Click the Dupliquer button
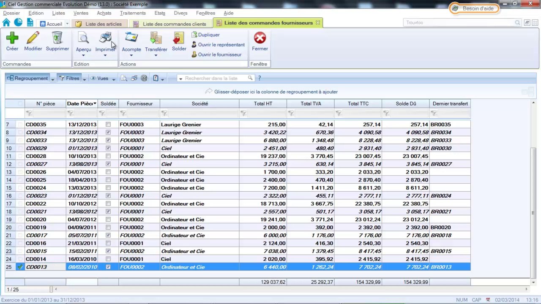The height and width of the screenshot is (304, 541). (x=205, y=35)
